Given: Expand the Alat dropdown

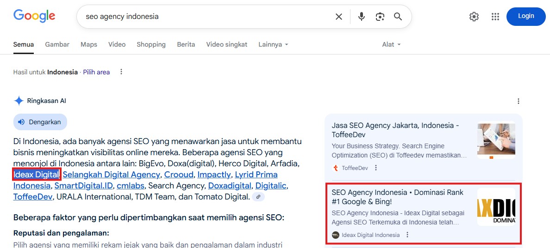Looking at the screenshot, I should (391, 44).
